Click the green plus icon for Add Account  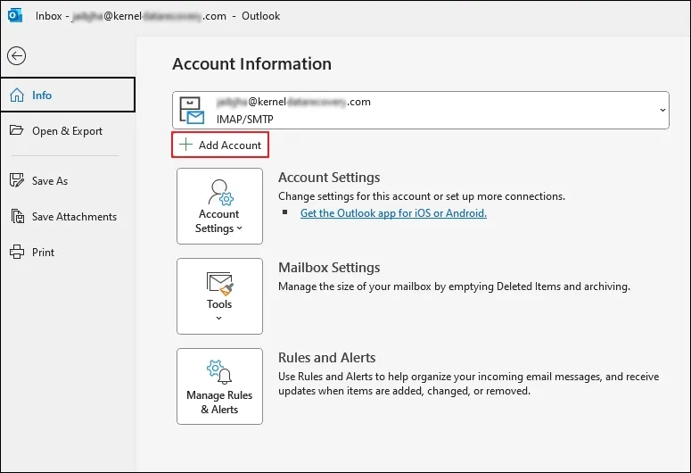(185, 145)
